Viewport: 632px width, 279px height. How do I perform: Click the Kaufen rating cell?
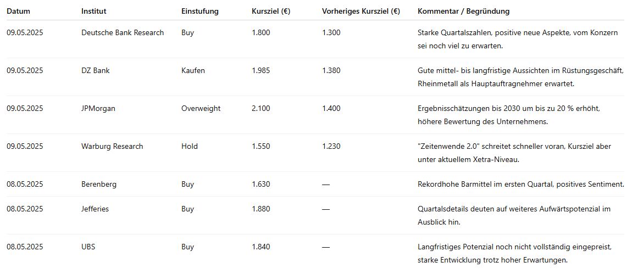[193, 70]
